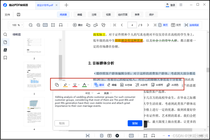Screen dimensions: 210x140
Task: Enable 双页 double page view
Action: tap(176, 25)
